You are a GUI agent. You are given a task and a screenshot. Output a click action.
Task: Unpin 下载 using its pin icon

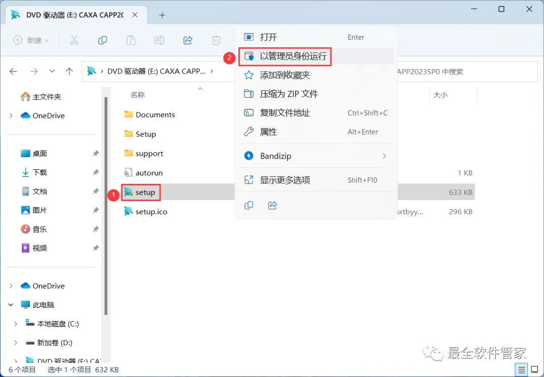[x=96, y=172]
